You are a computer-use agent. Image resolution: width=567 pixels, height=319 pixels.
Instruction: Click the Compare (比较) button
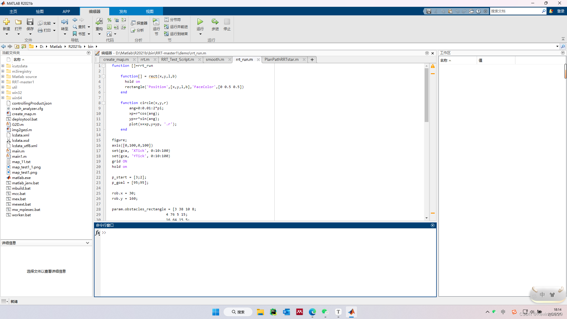coord(45,23)
